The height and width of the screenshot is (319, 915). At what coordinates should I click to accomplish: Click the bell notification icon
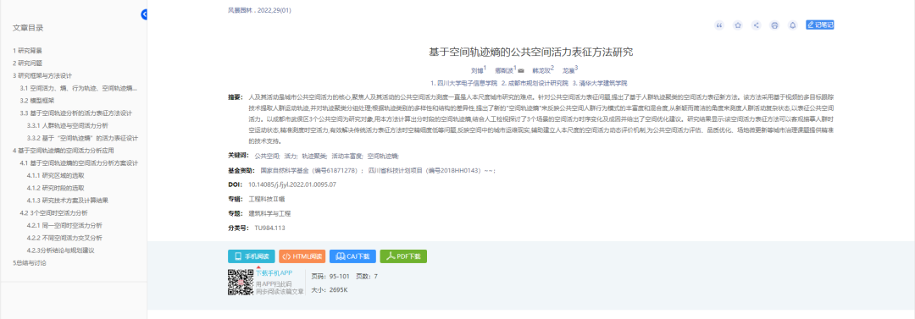[792, 25]
